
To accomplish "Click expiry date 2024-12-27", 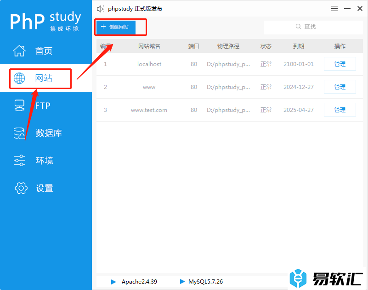I will tap(299, 87).
